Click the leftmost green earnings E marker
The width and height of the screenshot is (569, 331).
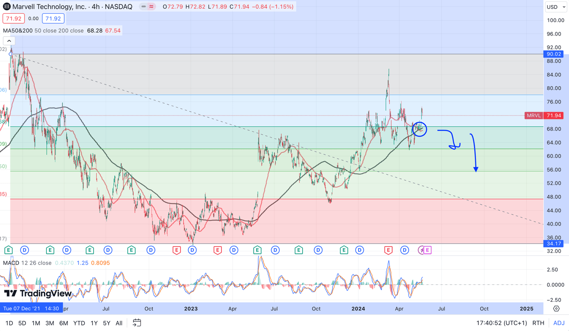click(x=8, y=250)
